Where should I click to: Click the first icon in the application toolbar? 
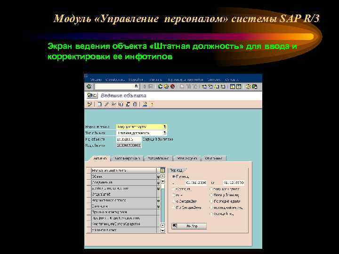click(89, 104)
